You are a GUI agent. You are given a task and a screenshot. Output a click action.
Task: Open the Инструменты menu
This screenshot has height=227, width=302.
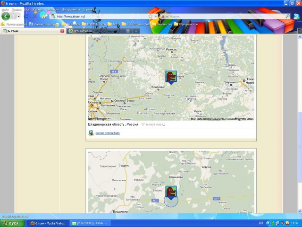pyautogui.click(x=71, y=9)
